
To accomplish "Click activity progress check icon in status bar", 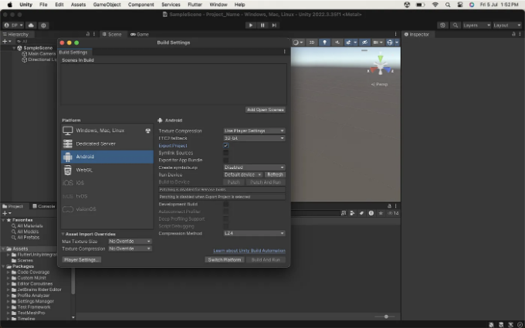I will point(520,325).
